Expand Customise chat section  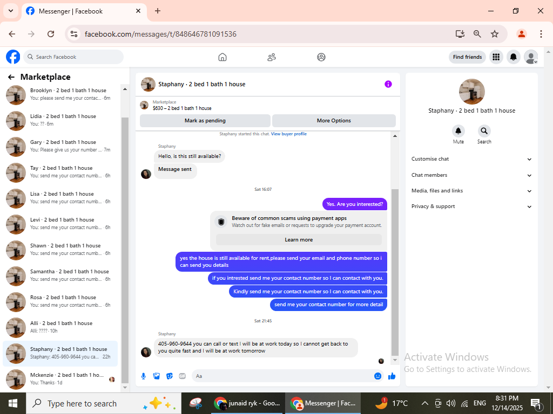pos(471,159)
